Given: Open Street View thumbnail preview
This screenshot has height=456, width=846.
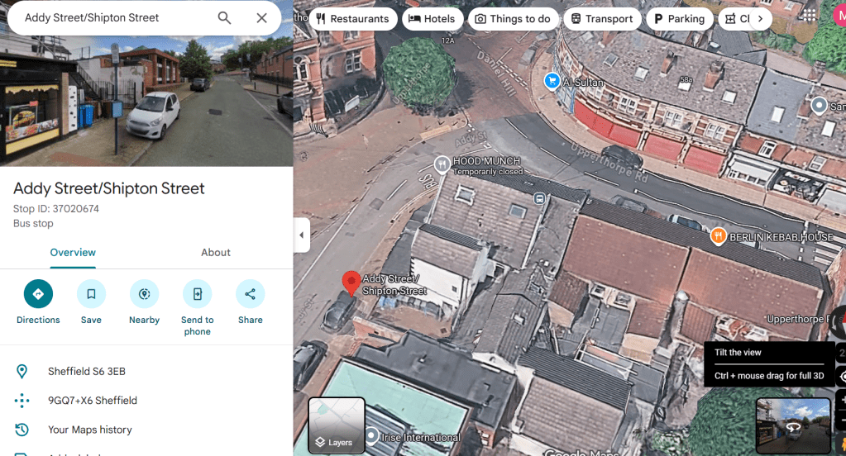Looking at the screenshot, I should tap(792, 425).
